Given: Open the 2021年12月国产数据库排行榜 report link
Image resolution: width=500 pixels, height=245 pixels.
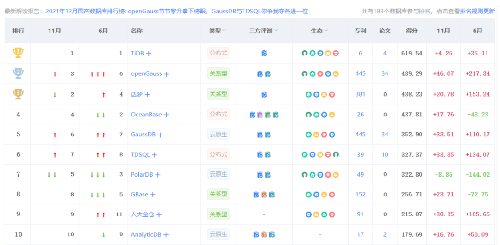Looking at the screenshot, I should (x=177, y=12).
